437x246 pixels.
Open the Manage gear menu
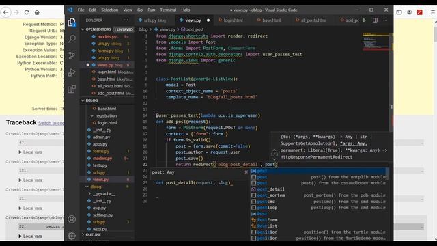tap(72, 236)
